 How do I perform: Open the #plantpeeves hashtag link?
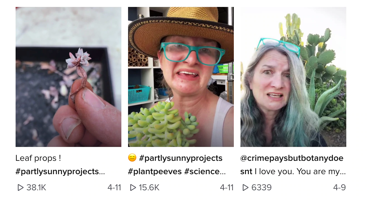click(x=155, y=172)
